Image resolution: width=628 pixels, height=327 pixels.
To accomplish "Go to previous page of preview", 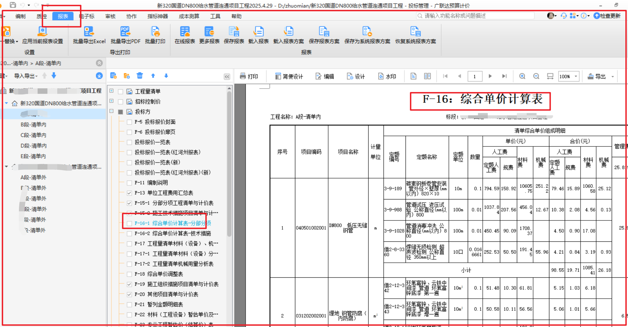I will (x=460, y=76).
